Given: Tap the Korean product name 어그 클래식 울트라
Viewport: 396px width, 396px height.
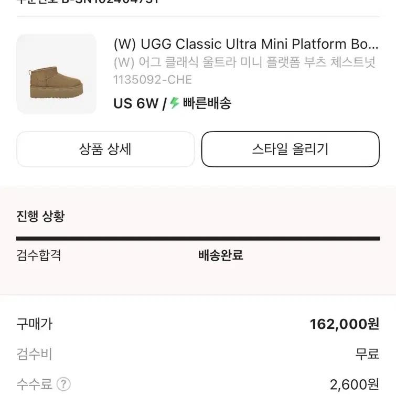Looking at the screenshot, I should point(244,62).
